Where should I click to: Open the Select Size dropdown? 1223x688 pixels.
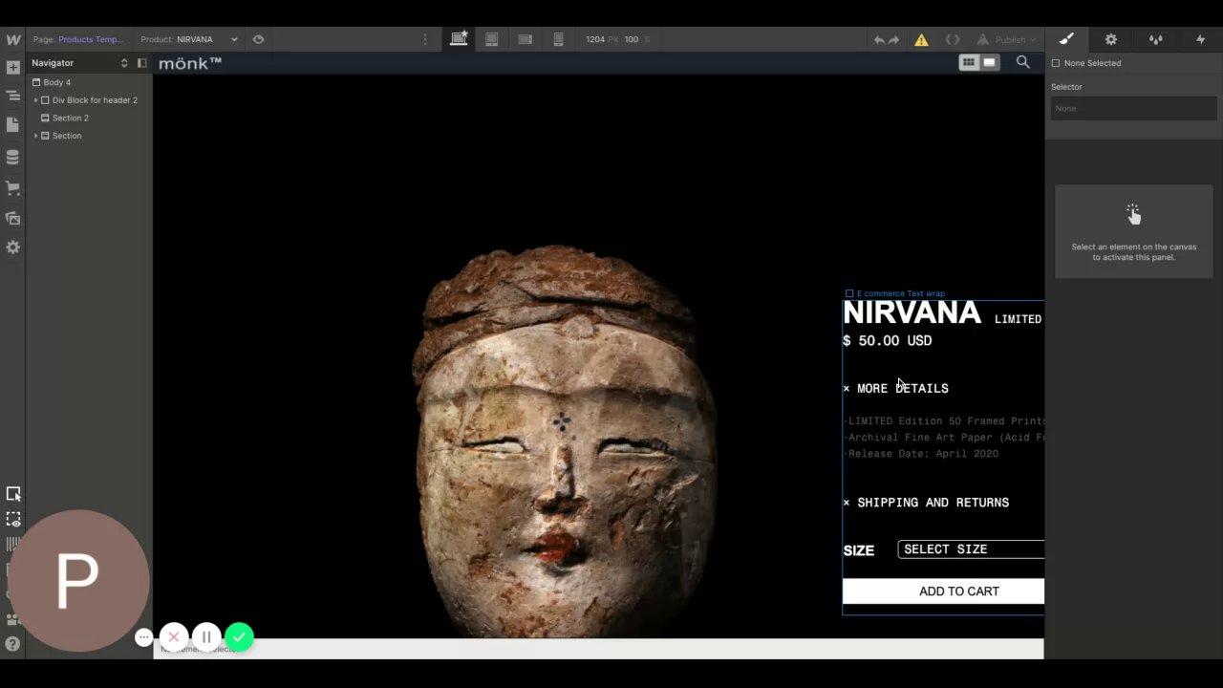(970, 549)
